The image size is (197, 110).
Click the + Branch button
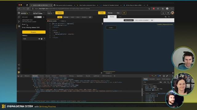pos(59,13)
